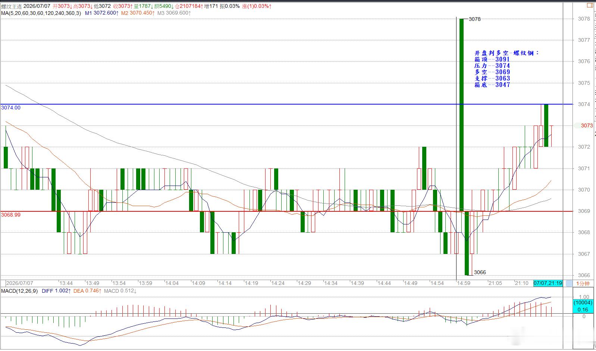
Task: Click the 1.00 MACD axis label
Action: pyautogui.click(x=584, y=297)
